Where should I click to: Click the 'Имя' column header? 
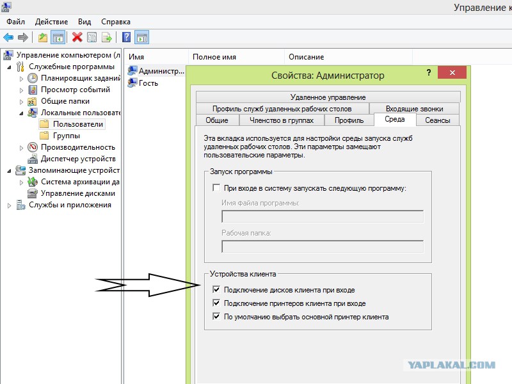136,57
